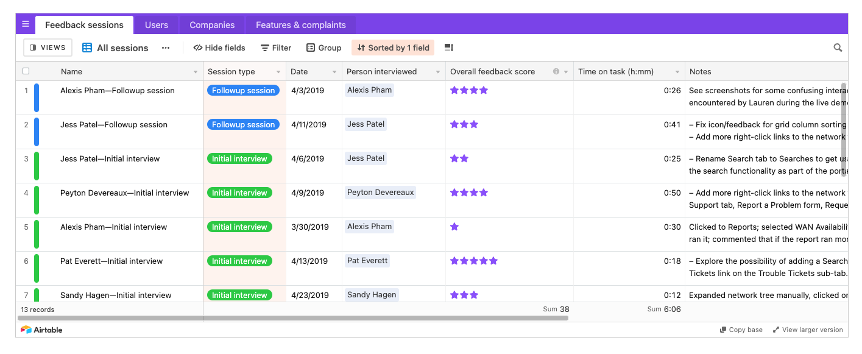The width and height of the screenshot is (862, 354).
Task: Check the checkbox for Jess Patel's followup session row
Action: pyautogui.click(x=26, y=124)
